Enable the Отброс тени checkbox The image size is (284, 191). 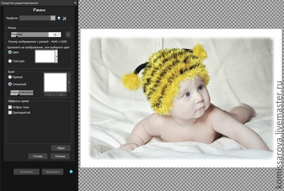(x=10, y=107)
